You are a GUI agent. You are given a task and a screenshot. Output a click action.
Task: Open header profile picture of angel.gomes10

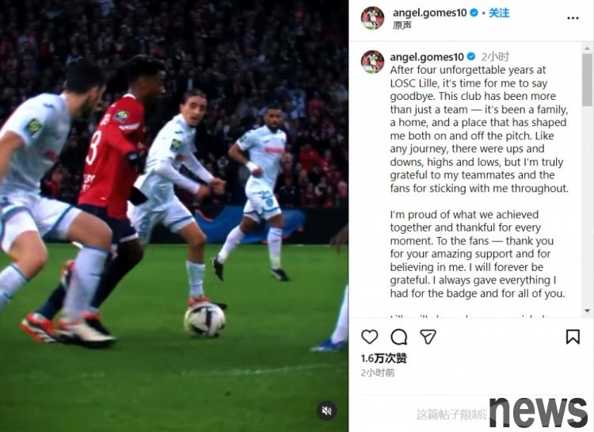(x=372, y=17)
